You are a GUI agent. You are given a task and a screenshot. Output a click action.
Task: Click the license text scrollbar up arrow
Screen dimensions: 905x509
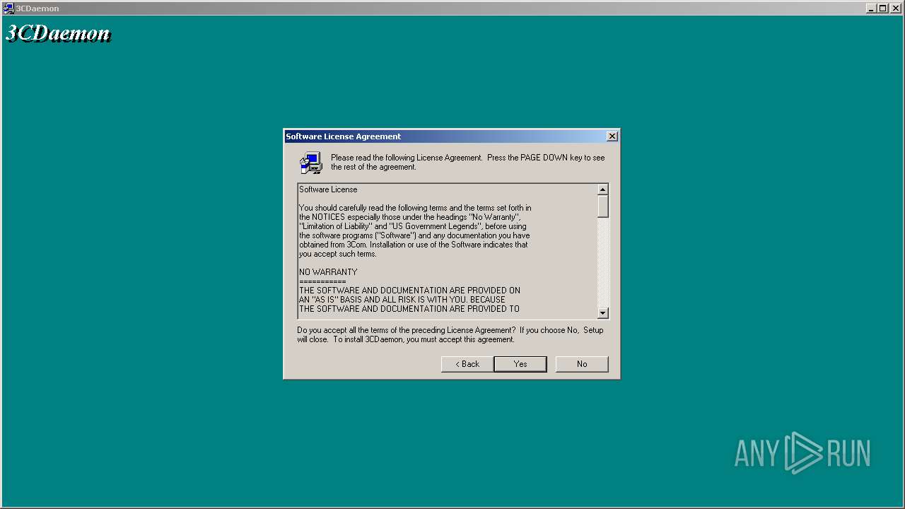[603, 189]
